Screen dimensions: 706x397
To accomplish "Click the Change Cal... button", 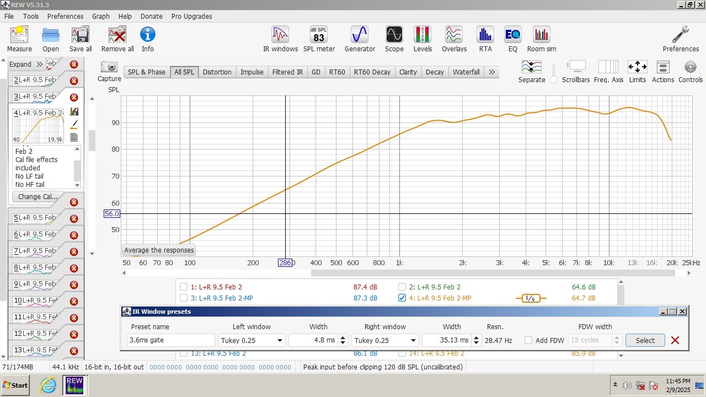I will point(38,196).
